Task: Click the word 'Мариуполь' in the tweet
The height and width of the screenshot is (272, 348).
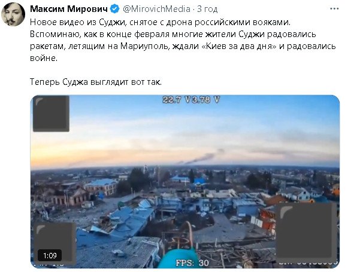Action: (x=144, y=46)
